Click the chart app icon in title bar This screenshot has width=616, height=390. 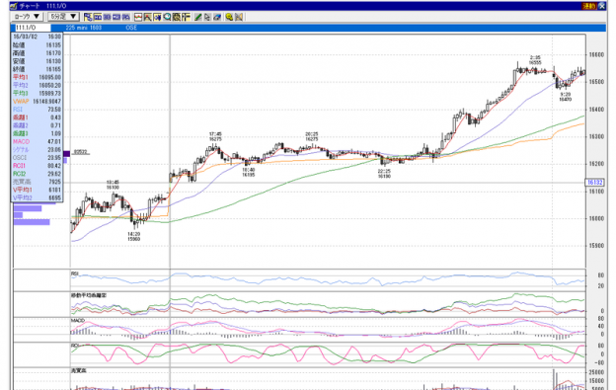(14, 6)
